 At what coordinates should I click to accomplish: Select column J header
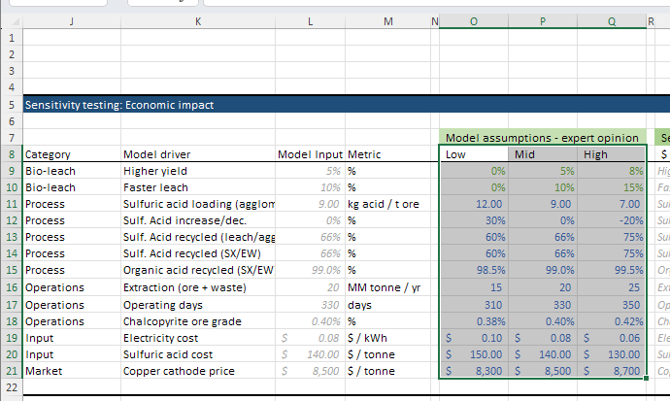pos(72,21)
